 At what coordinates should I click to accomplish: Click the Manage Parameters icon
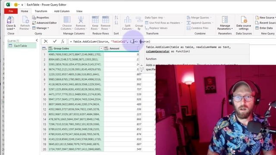point(225,20)
